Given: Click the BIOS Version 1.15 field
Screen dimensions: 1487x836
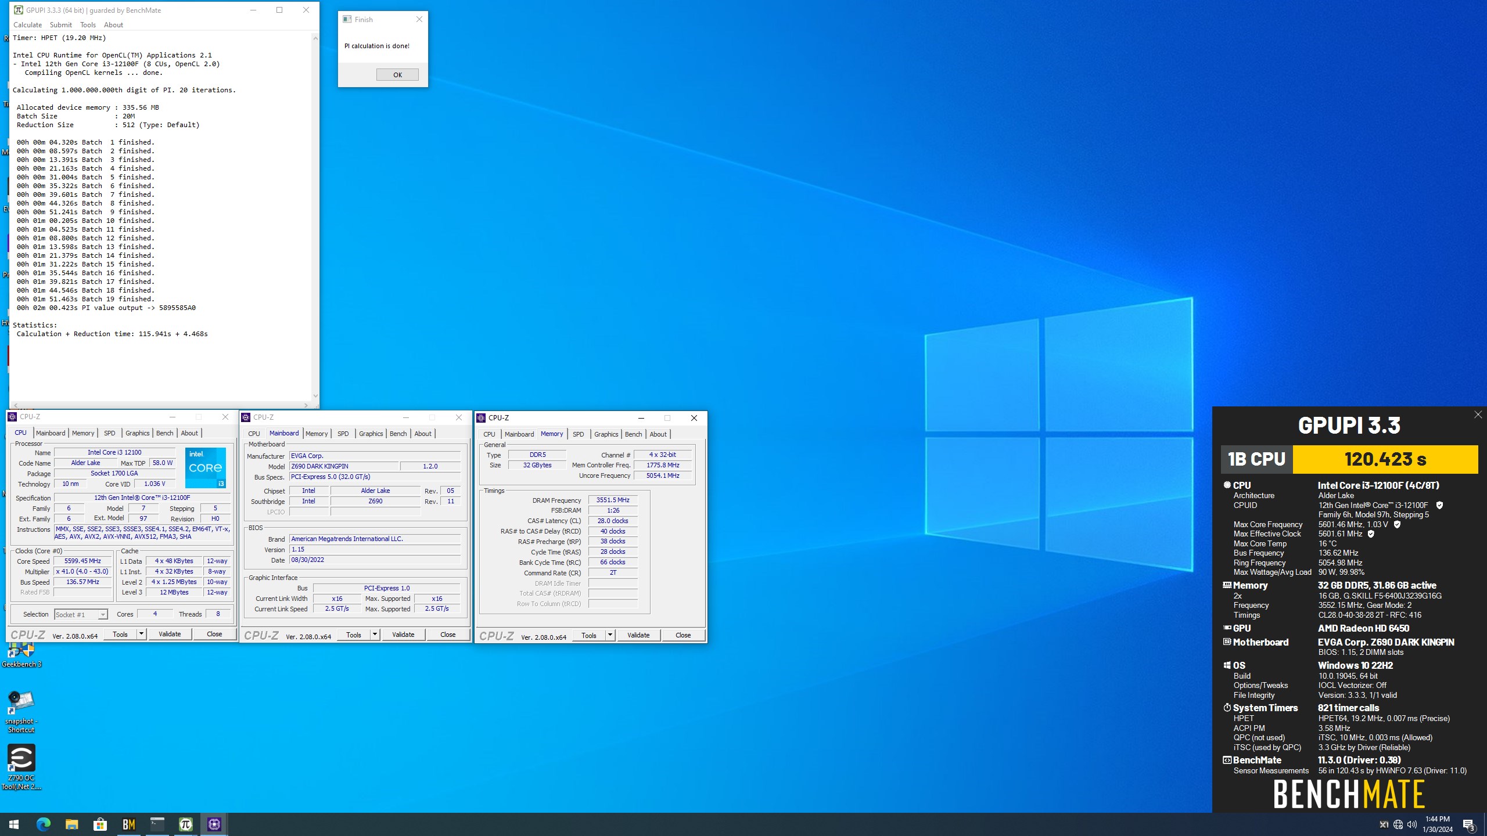Looking at the screenshot, I should pyautogui.click(x=375, y=549).
